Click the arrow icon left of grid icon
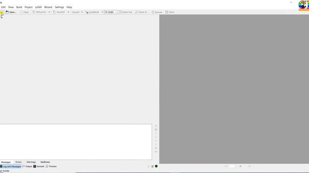This screenshot has width=309, height=173. 149,166
